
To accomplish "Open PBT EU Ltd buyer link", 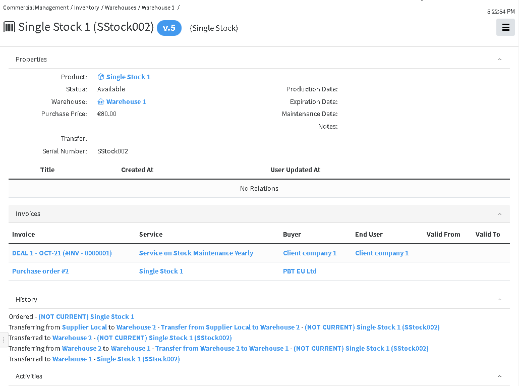I will pos(300,271).
